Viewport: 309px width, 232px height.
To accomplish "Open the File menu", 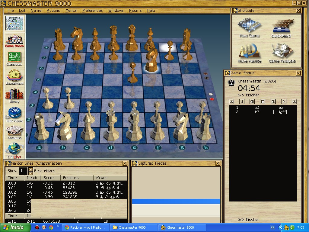I will (x=11, y=11).
